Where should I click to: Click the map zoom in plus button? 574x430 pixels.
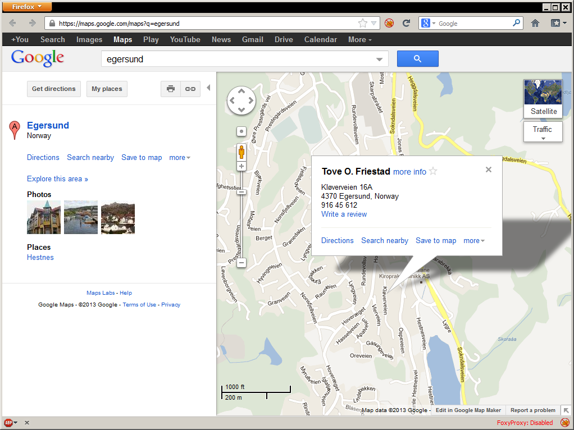(242, 167)
